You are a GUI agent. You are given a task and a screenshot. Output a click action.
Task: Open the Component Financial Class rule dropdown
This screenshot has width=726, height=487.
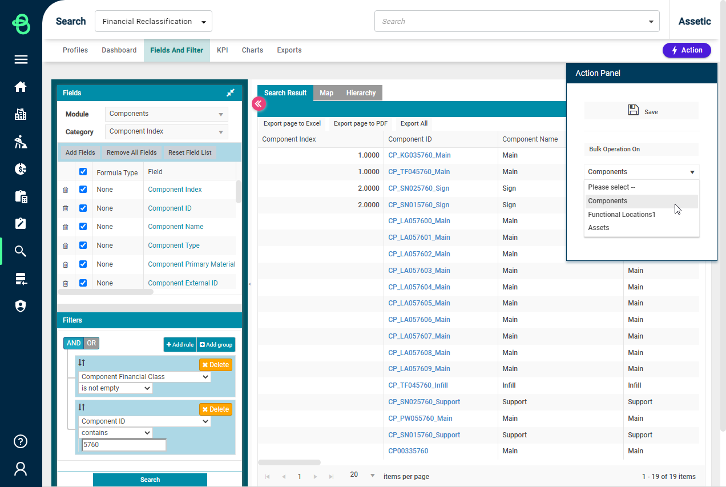(145, 377)
